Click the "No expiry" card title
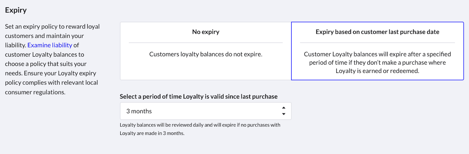Viewport: 469px width, 154px height. point(205,32)
